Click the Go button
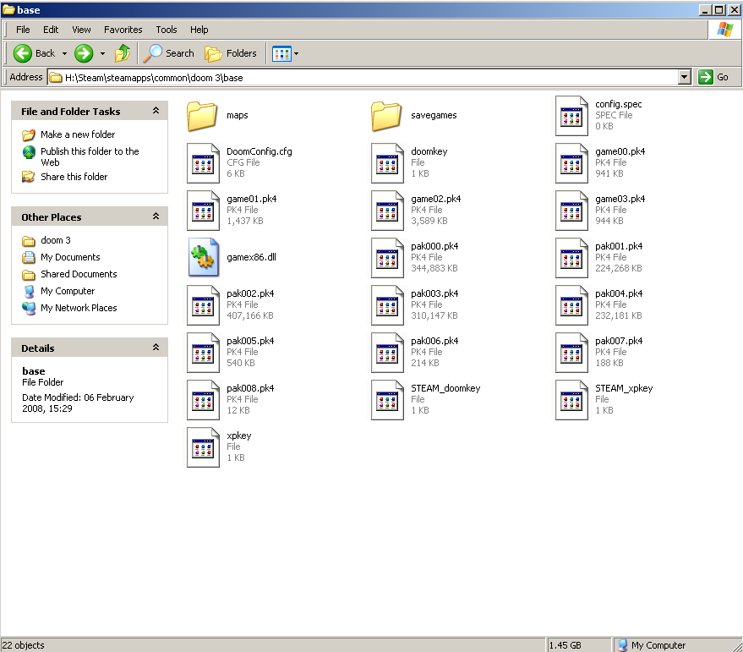743x652 pixels. pos(713,77)
